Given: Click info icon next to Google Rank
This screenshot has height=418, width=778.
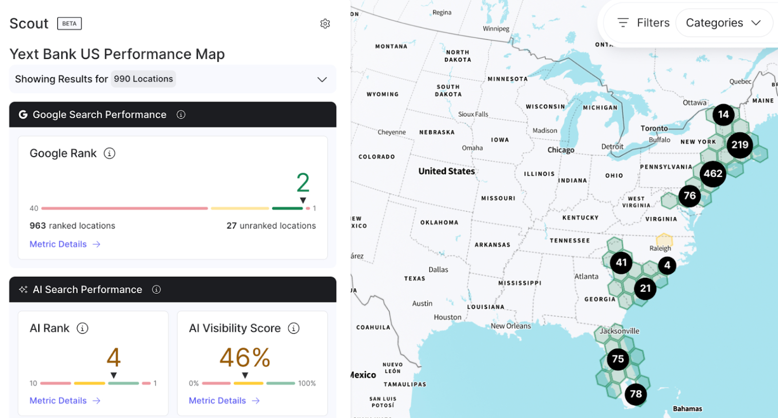Looking at the screenshot, I should [x=109, y=153].
